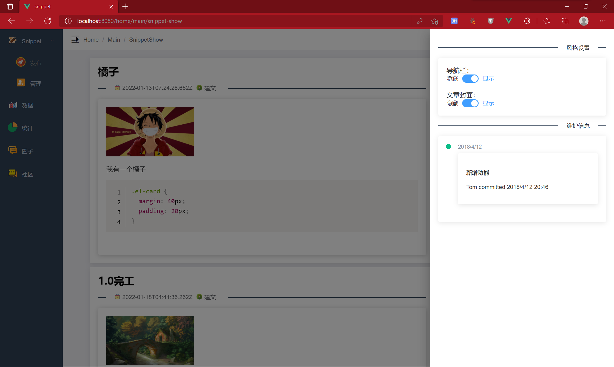Screen dimensions: 614x367
Task: Click the 管理 user card icon
Action: (21, 82)
